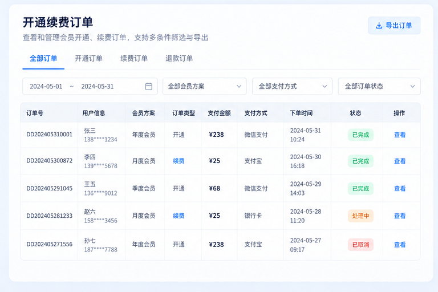Click 已完成 status in 张三's row
This screenshot has width=438, height=292.
point(360,135)
